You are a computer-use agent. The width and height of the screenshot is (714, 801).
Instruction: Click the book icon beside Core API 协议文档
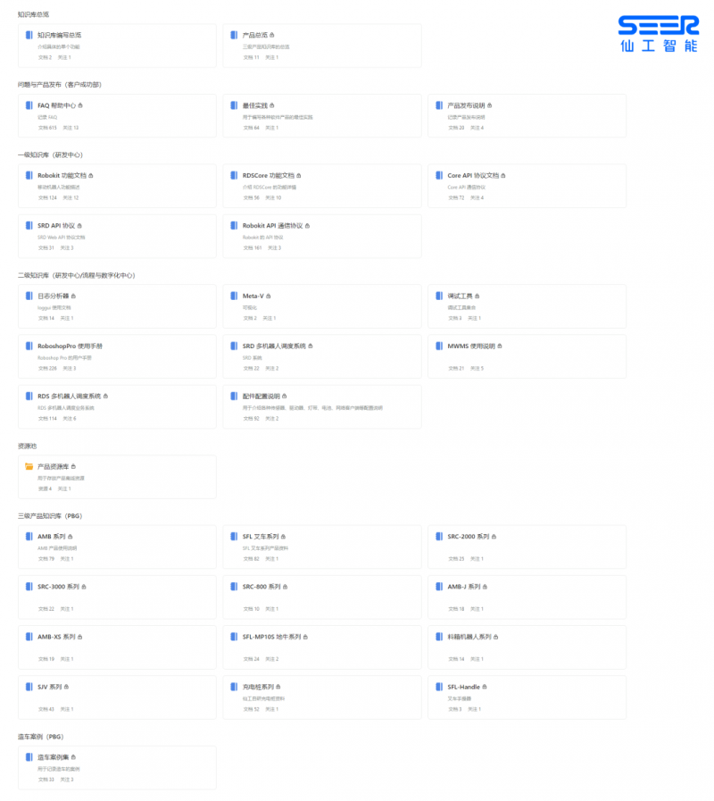pyautogui.click(x=439, y=175)
